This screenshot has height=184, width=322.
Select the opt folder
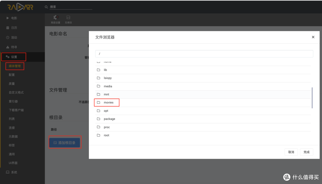point(203,111)
